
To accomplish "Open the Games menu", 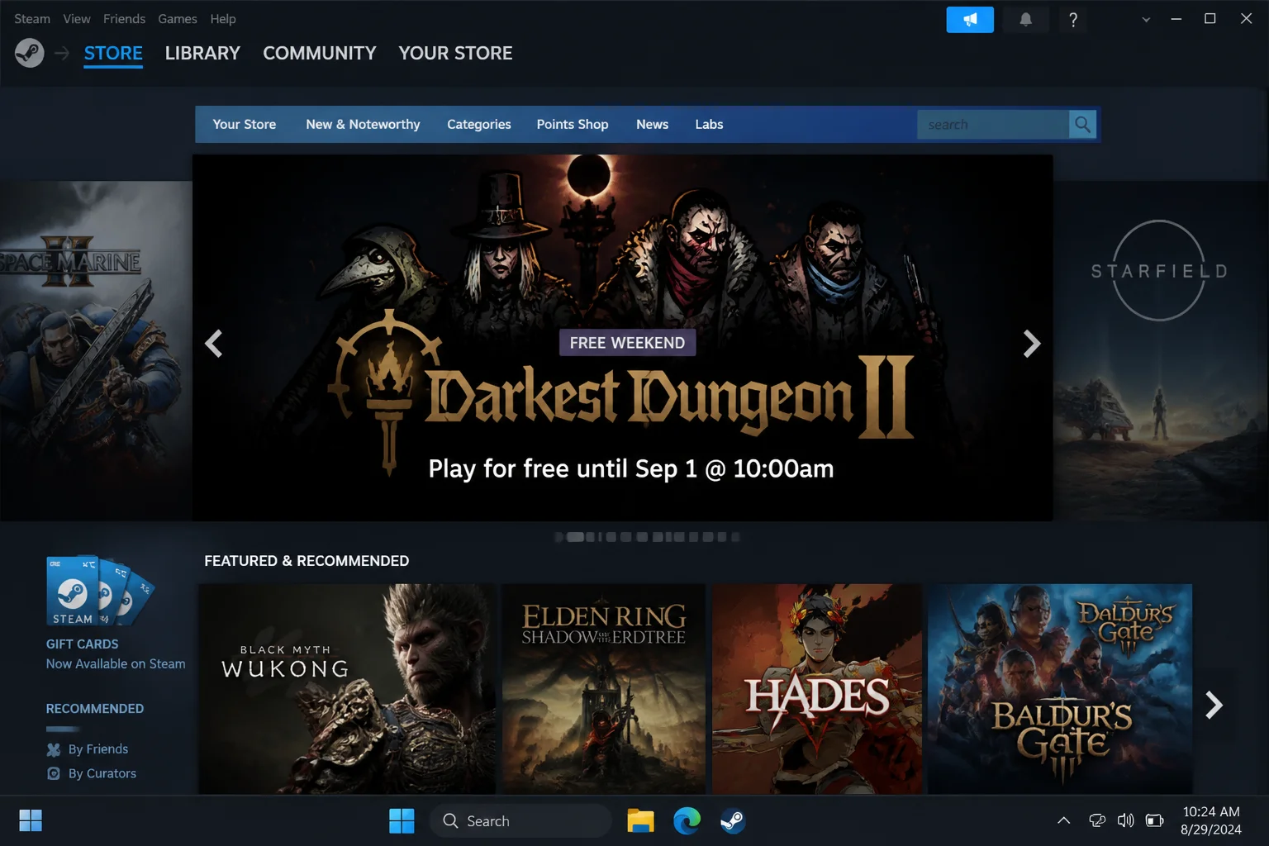I will tap(178, 18).
